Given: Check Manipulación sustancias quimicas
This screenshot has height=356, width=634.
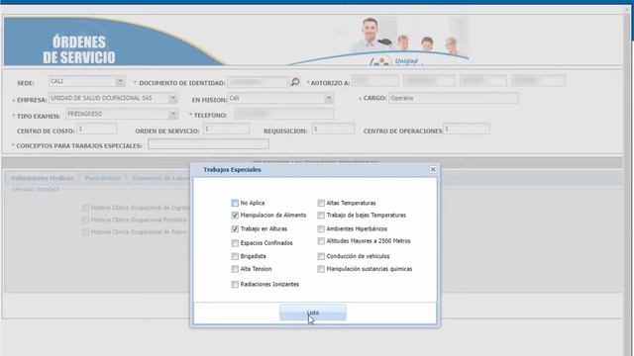Looking at the screenshot, I should 321,269.
